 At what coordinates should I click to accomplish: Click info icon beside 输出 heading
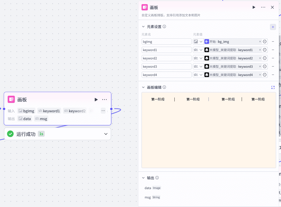click(x=157, y=178)
